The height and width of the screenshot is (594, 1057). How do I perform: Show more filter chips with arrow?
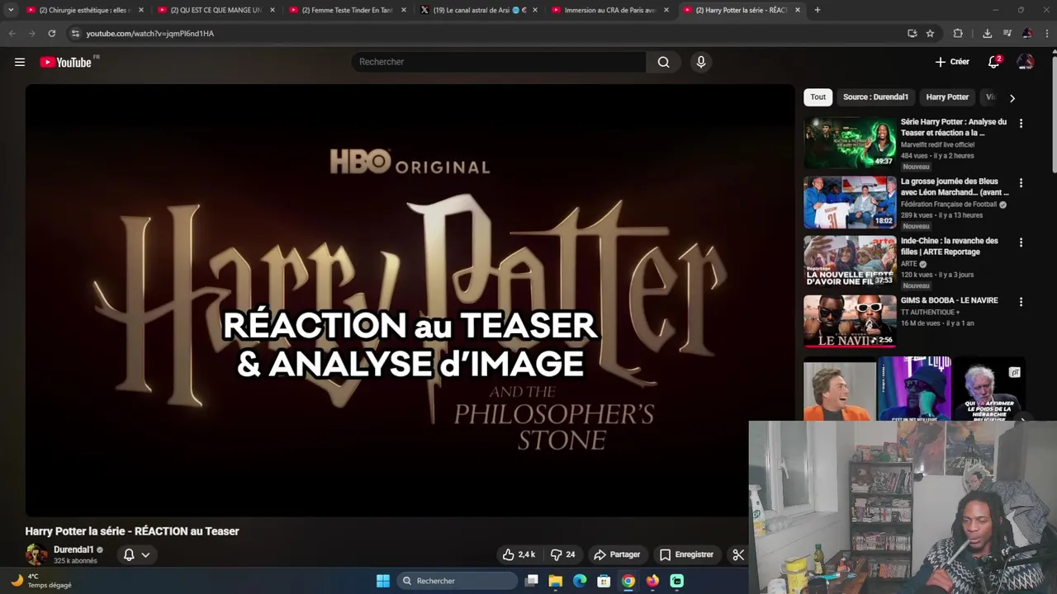click(1012, 97)
